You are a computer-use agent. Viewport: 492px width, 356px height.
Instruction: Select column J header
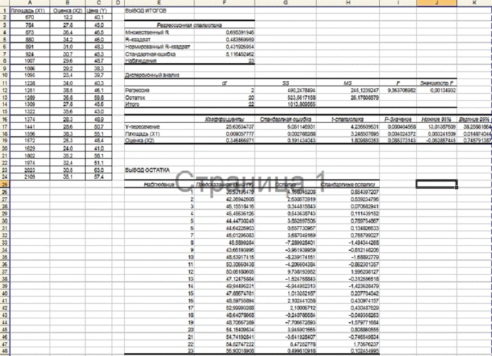coord(436,3)
